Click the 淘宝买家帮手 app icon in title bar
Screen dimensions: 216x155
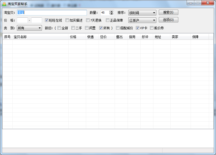coord(4,4)
